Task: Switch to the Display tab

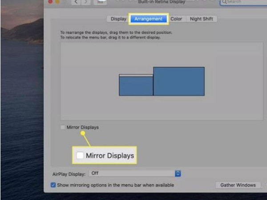Action: [x=118, y=19]
